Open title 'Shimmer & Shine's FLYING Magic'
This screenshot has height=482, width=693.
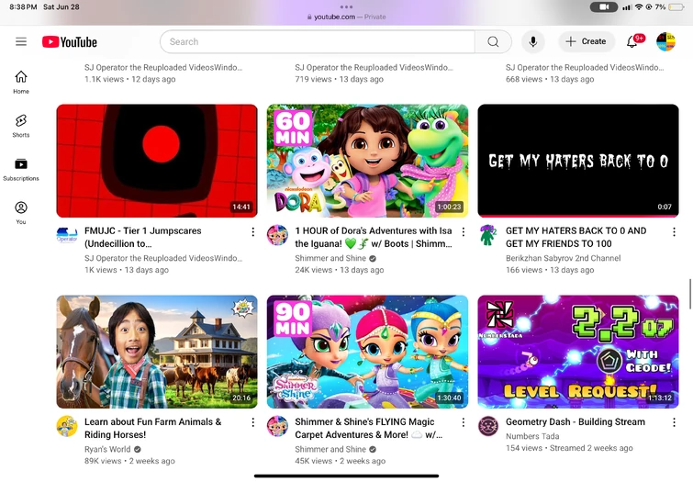(369, 428)
